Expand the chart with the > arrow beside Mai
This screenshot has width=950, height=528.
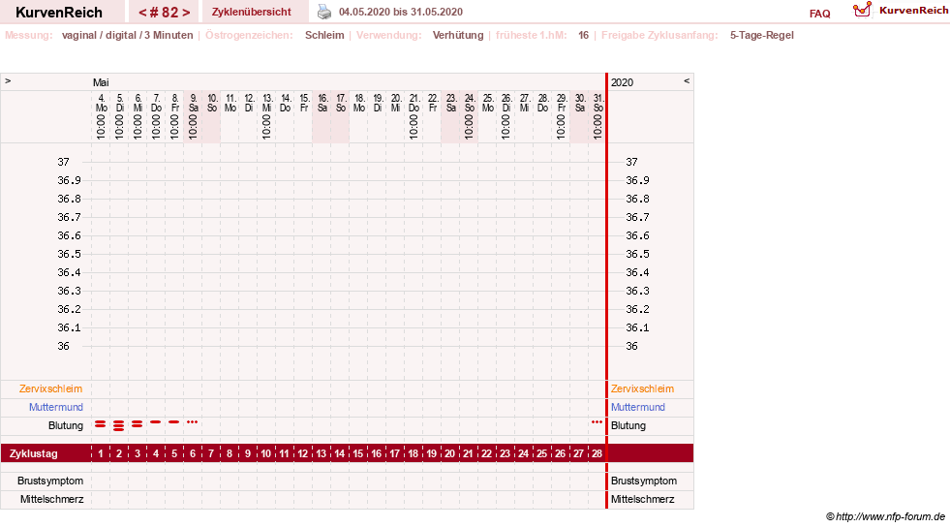(8, 80)
